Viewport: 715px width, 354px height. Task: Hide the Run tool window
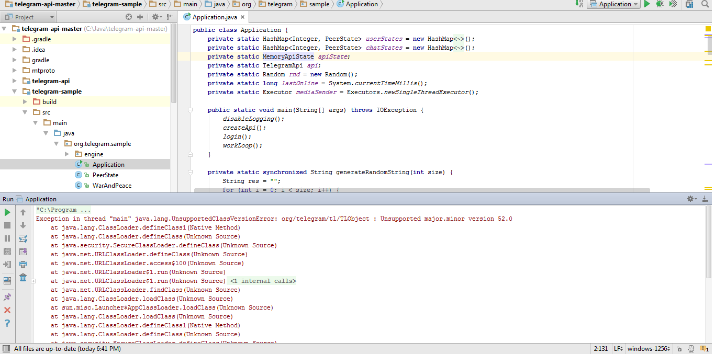tap(706, 199)
